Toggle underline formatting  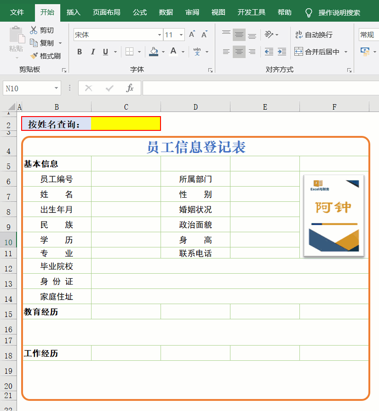[105, 52]
